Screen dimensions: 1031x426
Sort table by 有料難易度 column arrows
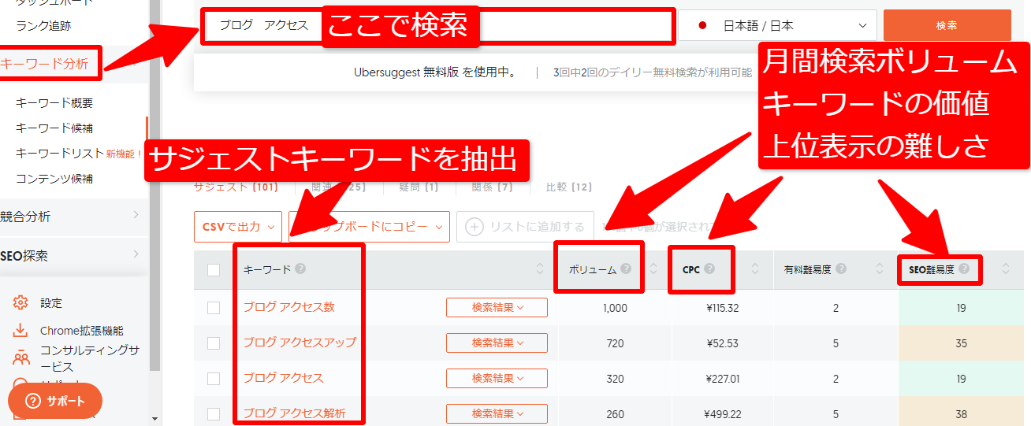[x=880, y=269]
